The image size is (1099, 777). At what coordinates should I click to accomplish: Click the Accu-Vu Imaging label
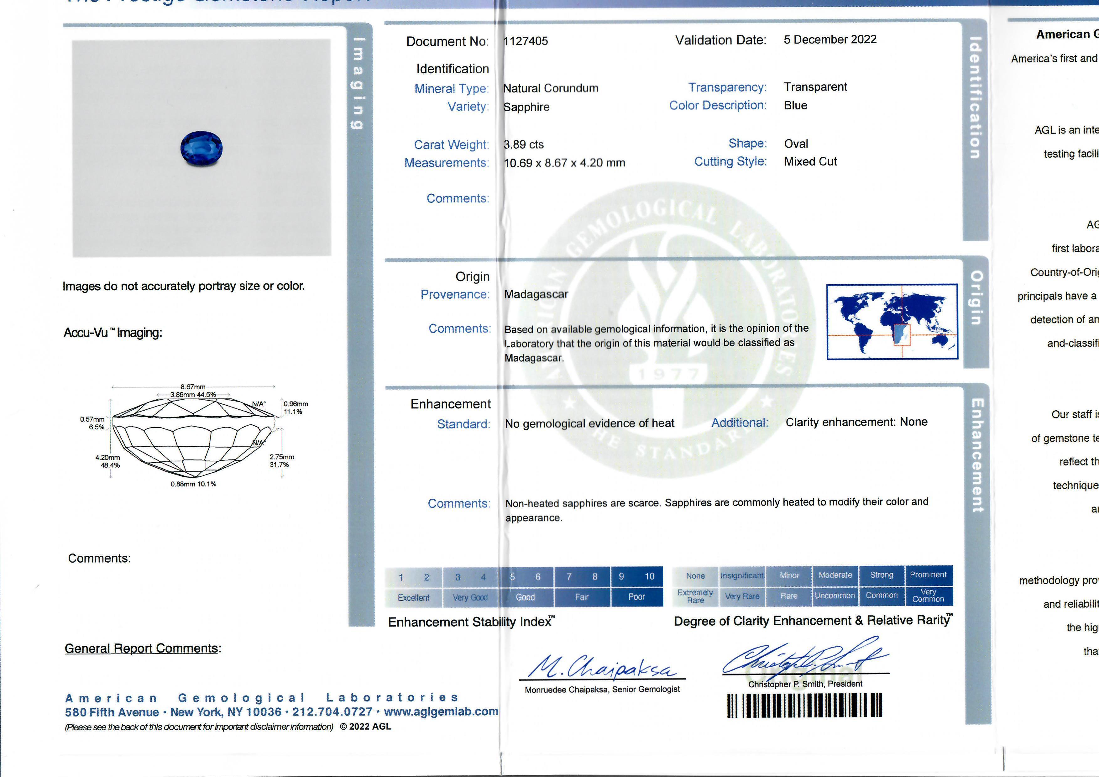tap(113, 333)
